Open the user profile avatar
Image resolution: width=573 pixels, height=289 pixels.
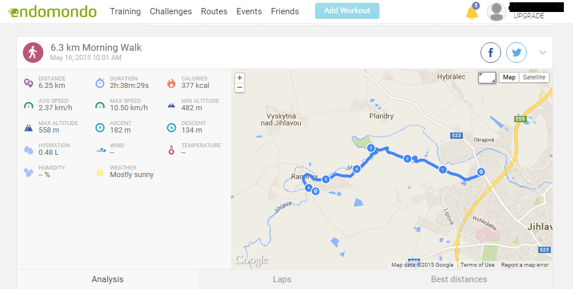497,11
